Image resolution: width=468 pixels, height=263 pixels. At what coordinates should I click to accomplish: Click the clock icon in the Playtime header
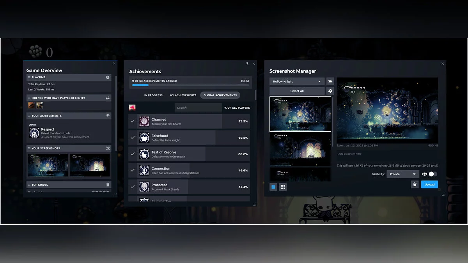click(x=108, y=77)
